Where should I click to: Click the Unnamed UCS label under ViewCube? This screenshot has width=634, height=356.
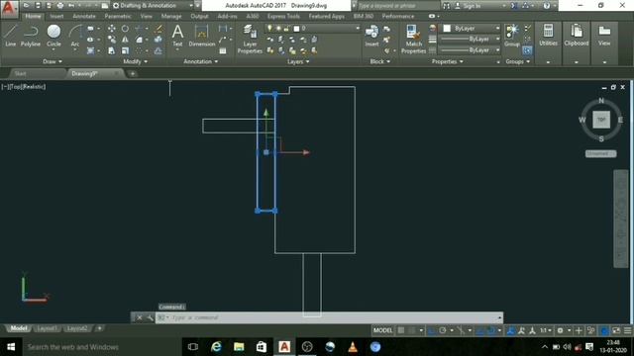point(601,154)
